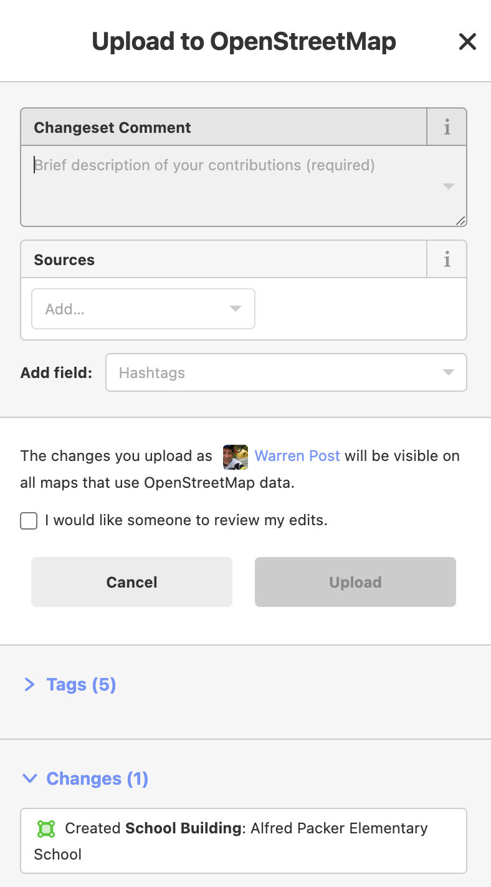Click the Changeset Comment field label
Screen dimensions: 491x887
click(112, 128)
